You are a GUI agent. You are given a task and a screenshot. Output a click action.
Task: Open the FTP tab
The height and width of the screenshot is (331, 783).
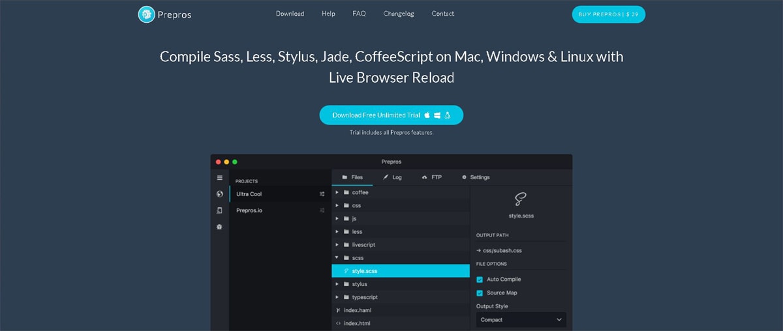point(432,177)
